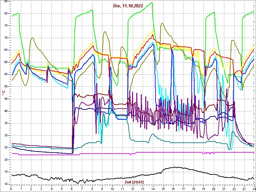Click the black curve's peak near hour 16

(x=175, y=167)
